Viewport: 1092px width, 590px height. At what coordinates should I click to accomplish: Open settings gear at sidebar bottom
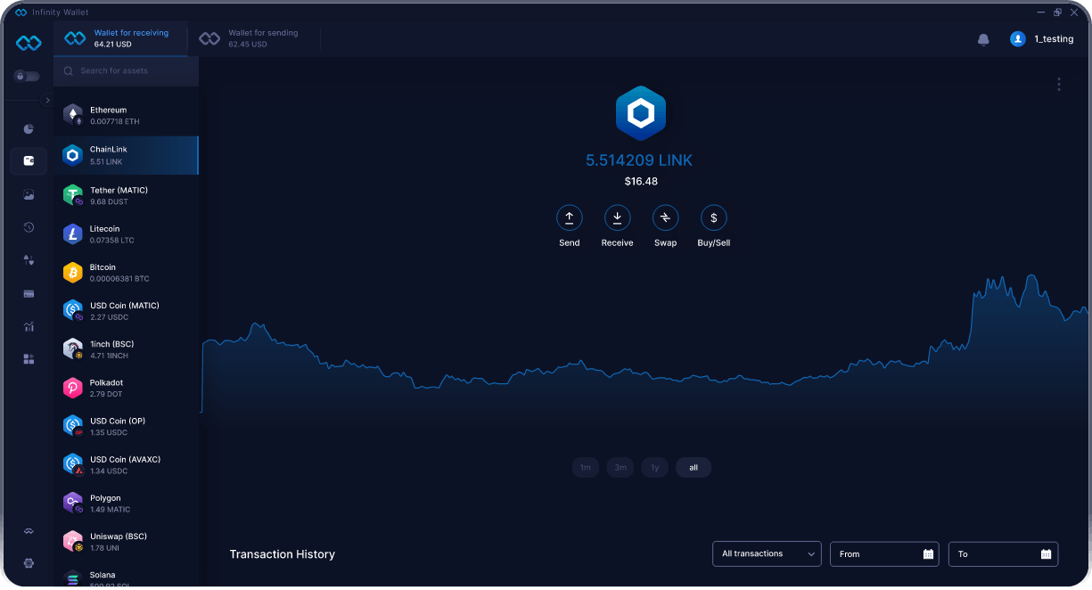[x=29, y=563]
